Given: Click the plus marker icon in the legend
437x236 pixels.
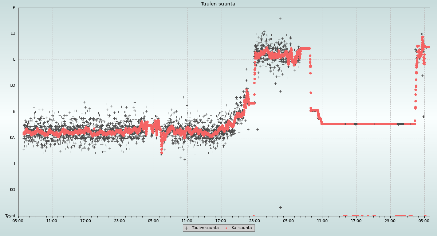Looking at the screenshot, I should [x=187, y=228].
